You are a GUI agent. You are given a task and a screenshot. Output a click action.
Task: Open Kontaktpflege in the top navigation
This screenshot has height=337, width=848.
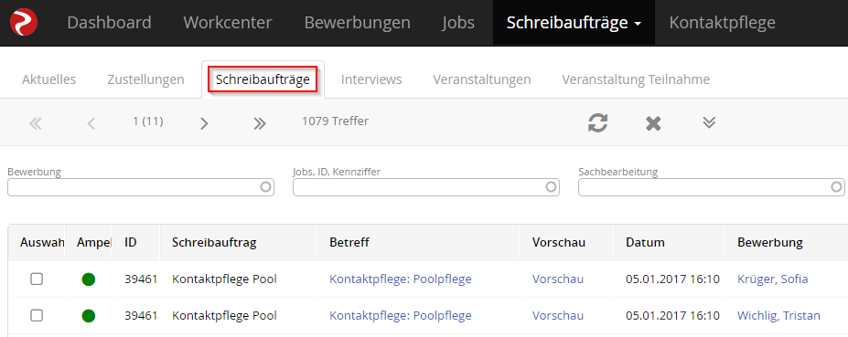point(722,23)
